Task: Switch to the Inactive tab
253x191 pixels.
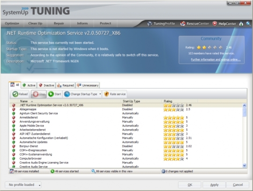Action: pos(46,85)
